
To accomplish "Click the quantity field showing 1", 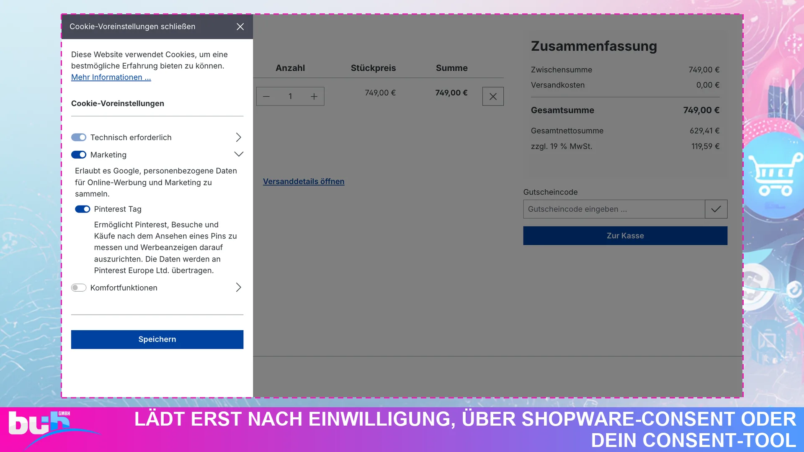I will (x=290, y=97).
